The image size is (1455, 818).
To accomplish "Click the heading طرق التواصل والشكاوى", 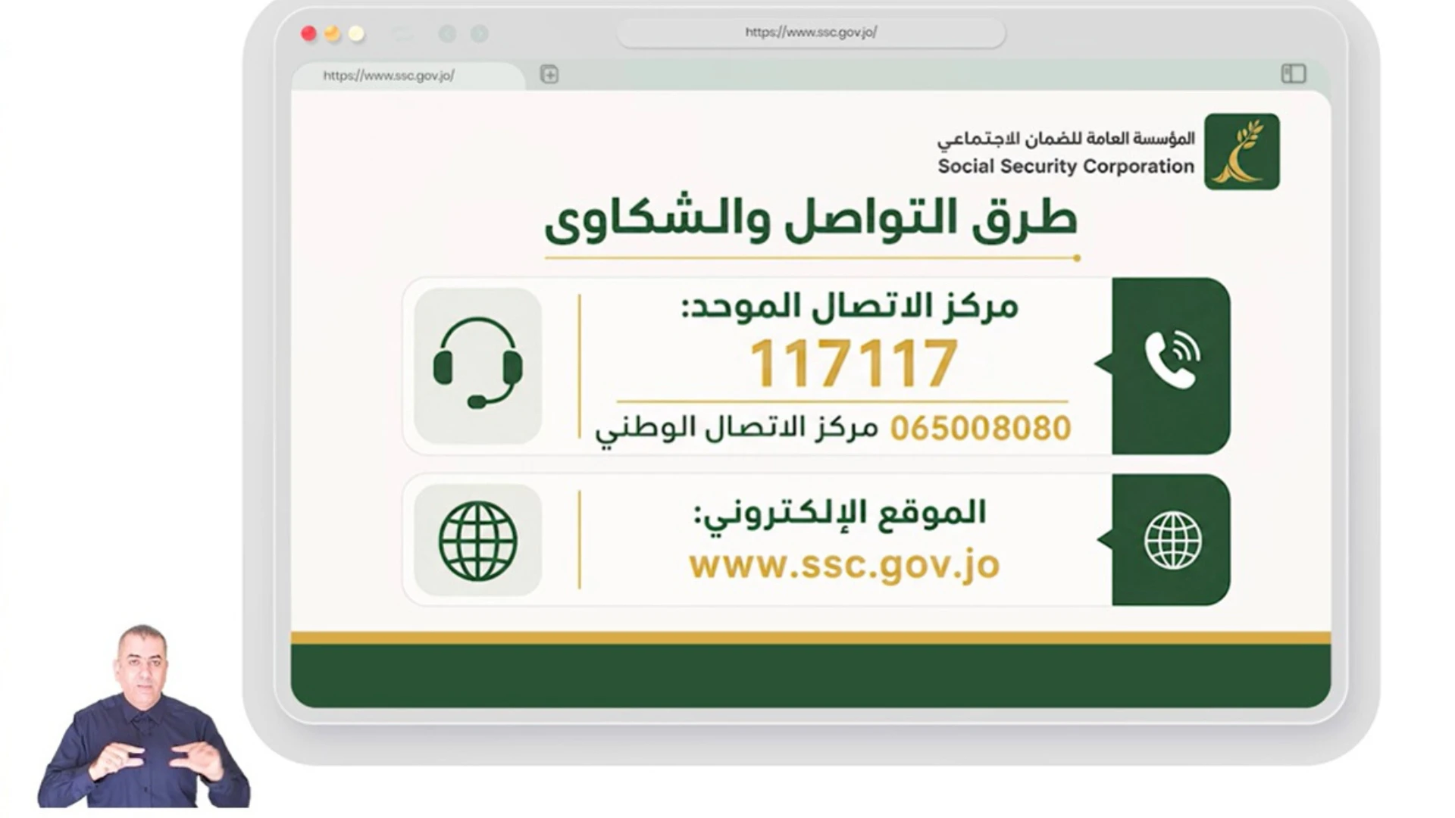I will click(811, 220).
